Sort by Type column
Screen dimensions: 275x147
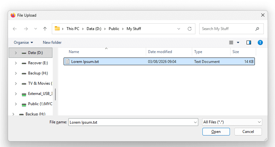(198, 52)
